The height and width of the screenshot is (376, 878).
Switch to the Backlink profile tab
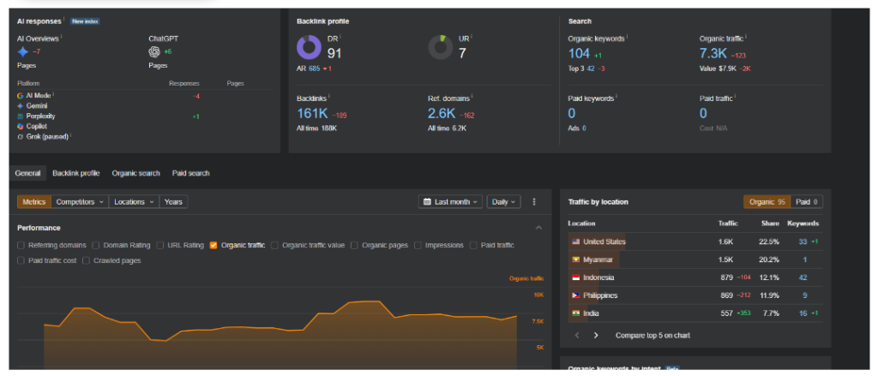(x=76, y=174)
